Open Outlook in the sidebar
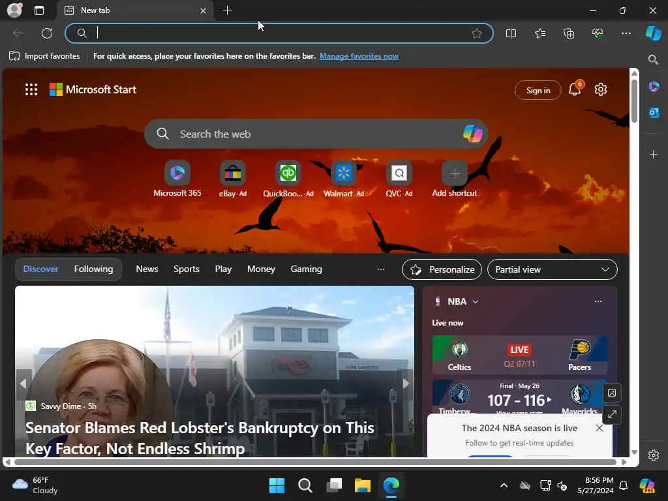668x501 pixels. [654, 112]
